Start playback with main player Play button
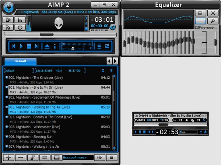Viewport: 221px width, 165px height. (21, 46)
